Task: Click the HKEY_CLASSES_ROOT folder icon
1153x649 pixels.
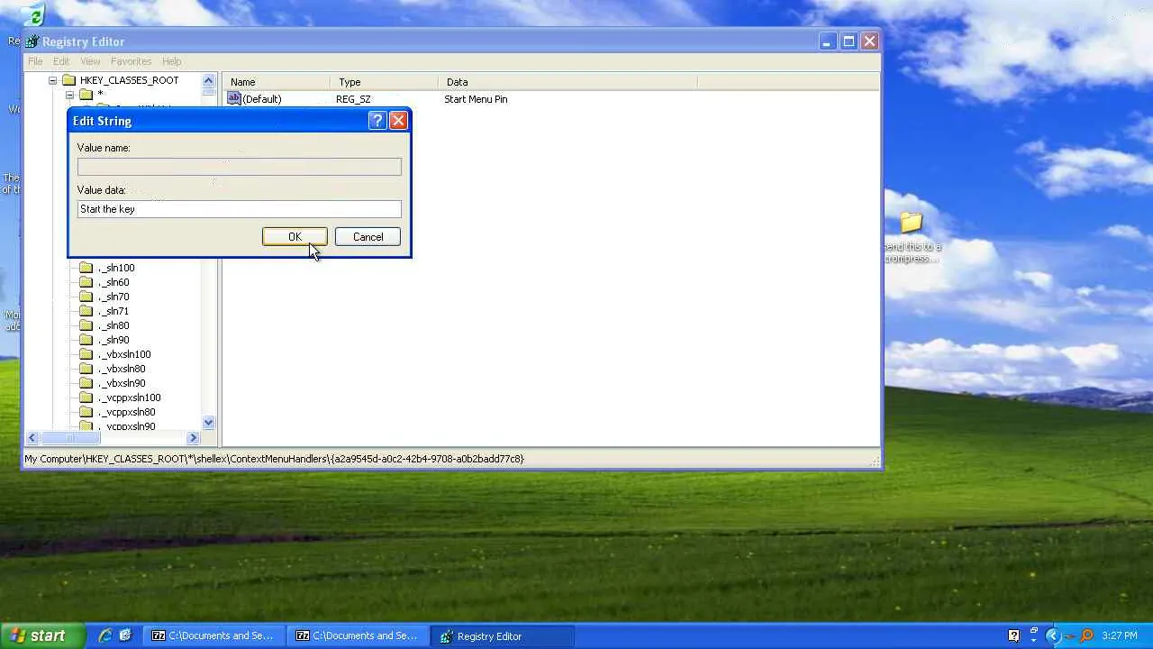Action: tap(68, 80)
